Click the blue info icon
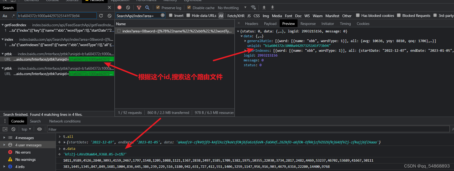This screenshot has height=171, width=454. [10, 166]
